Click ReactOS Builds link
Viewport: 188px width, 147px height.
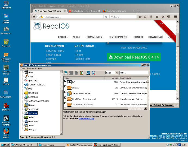tap(55, 51)
